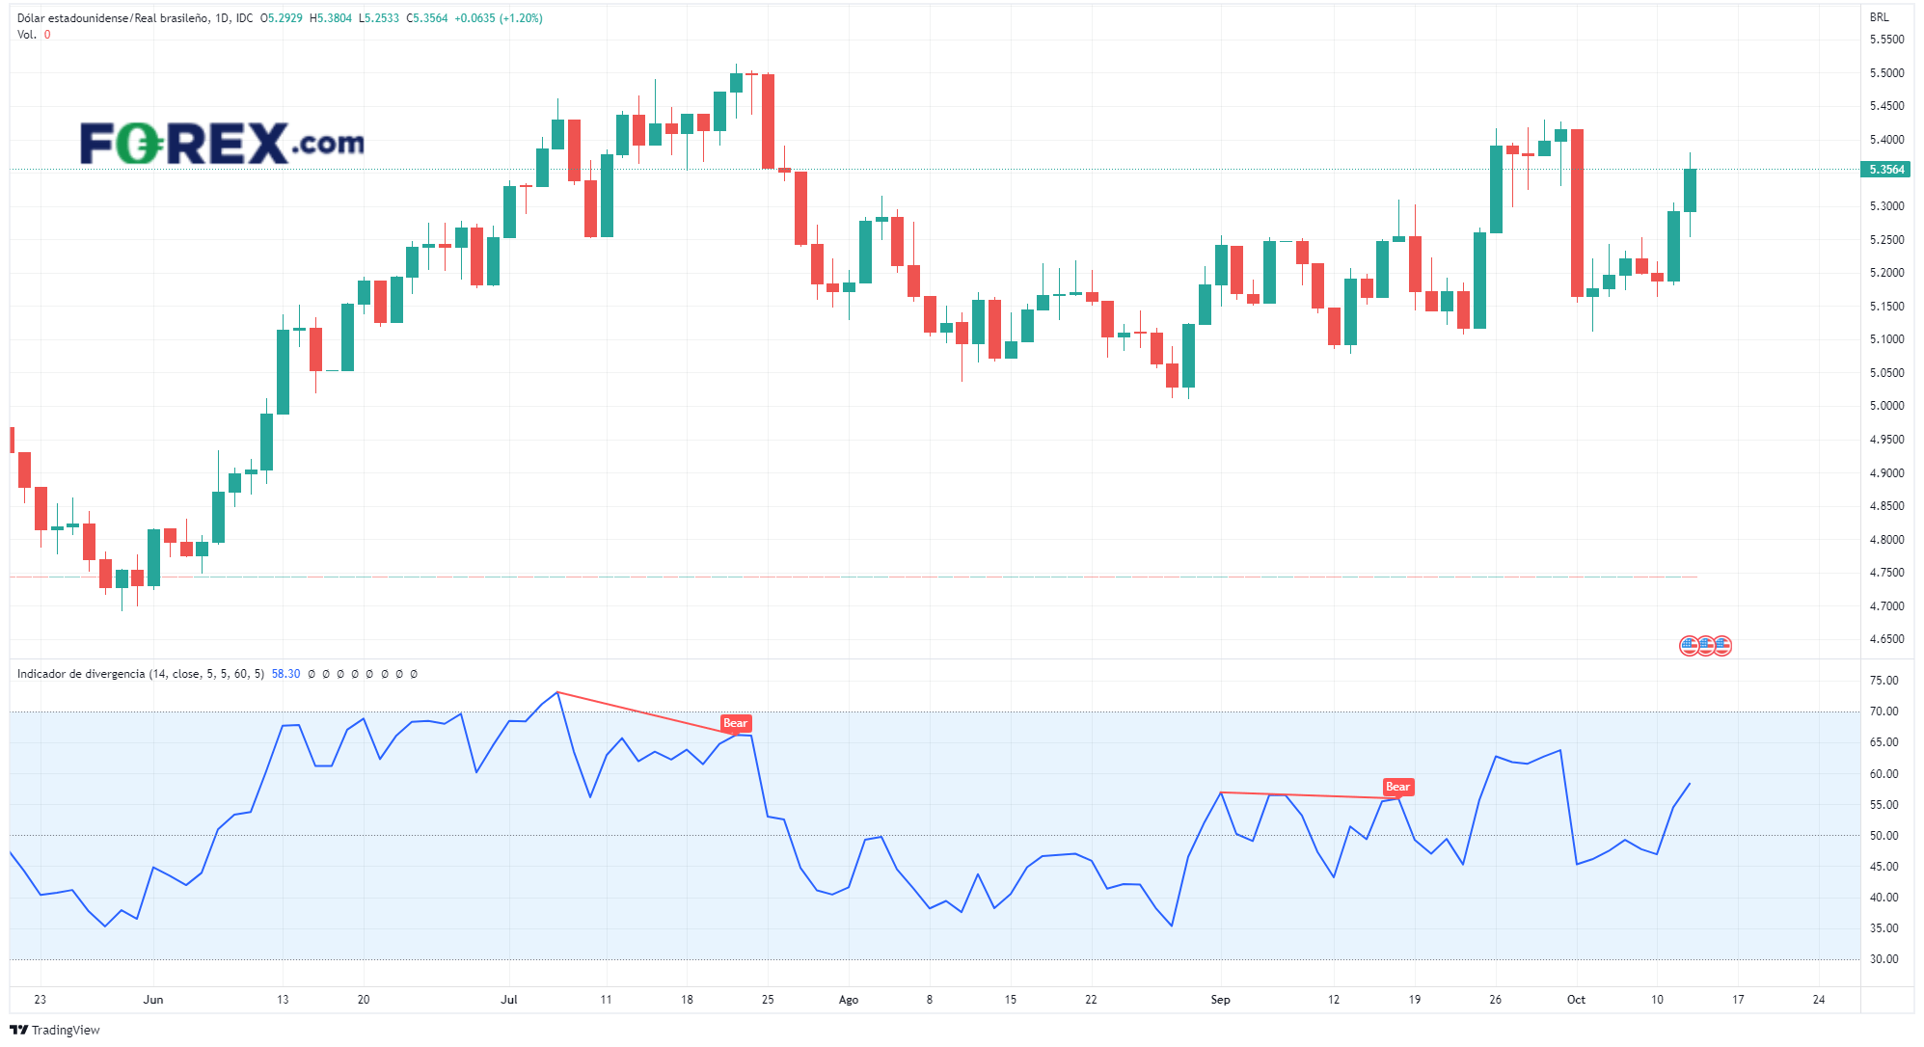Click the 24 date label on time axis
The width and height of the screenshot is (1924, 1047).
pyautogui.click(x=1819, y=1000)
